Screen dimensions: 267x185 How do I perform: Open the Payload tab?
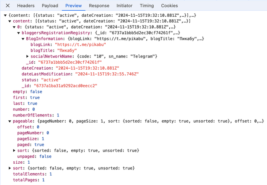click(50, 6)
